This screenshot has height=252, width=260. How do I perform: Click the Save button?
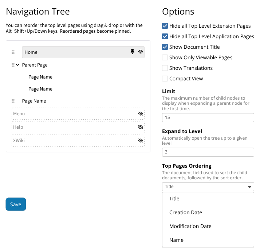point(16,204)
